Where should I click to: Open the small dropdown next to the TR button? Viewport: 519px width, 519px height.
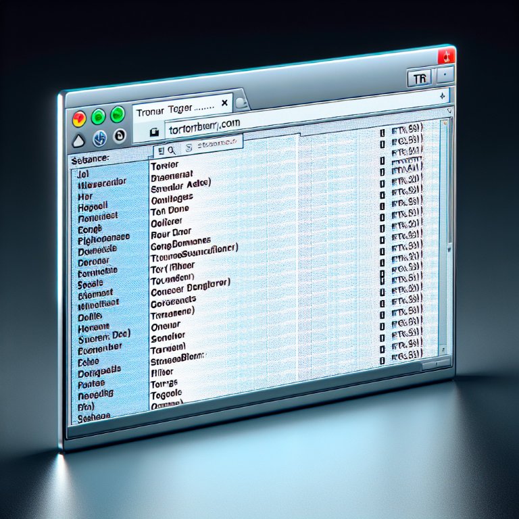pyautogui.click(x=445, y=76)
